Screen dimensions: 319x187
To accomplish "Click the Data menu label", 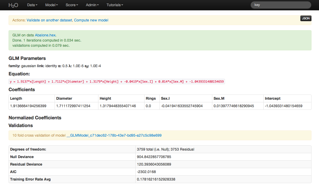I will [31, 5].
